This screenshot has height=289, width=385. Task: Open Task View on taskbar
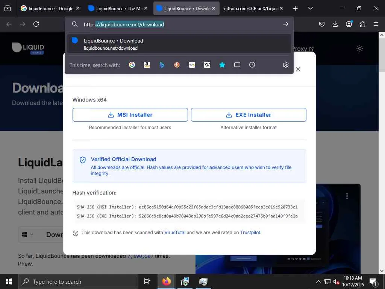point(147,281)
